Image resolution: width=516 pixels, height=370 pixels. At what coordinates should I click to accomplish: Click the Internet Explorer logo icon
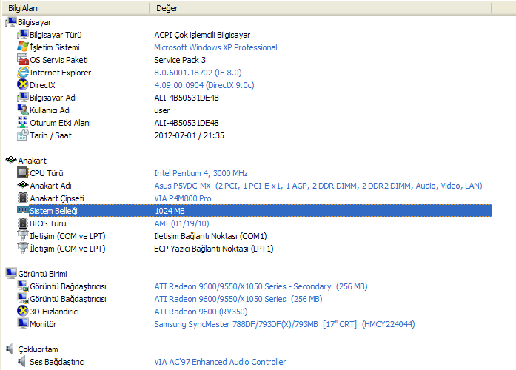coord(23,72)
